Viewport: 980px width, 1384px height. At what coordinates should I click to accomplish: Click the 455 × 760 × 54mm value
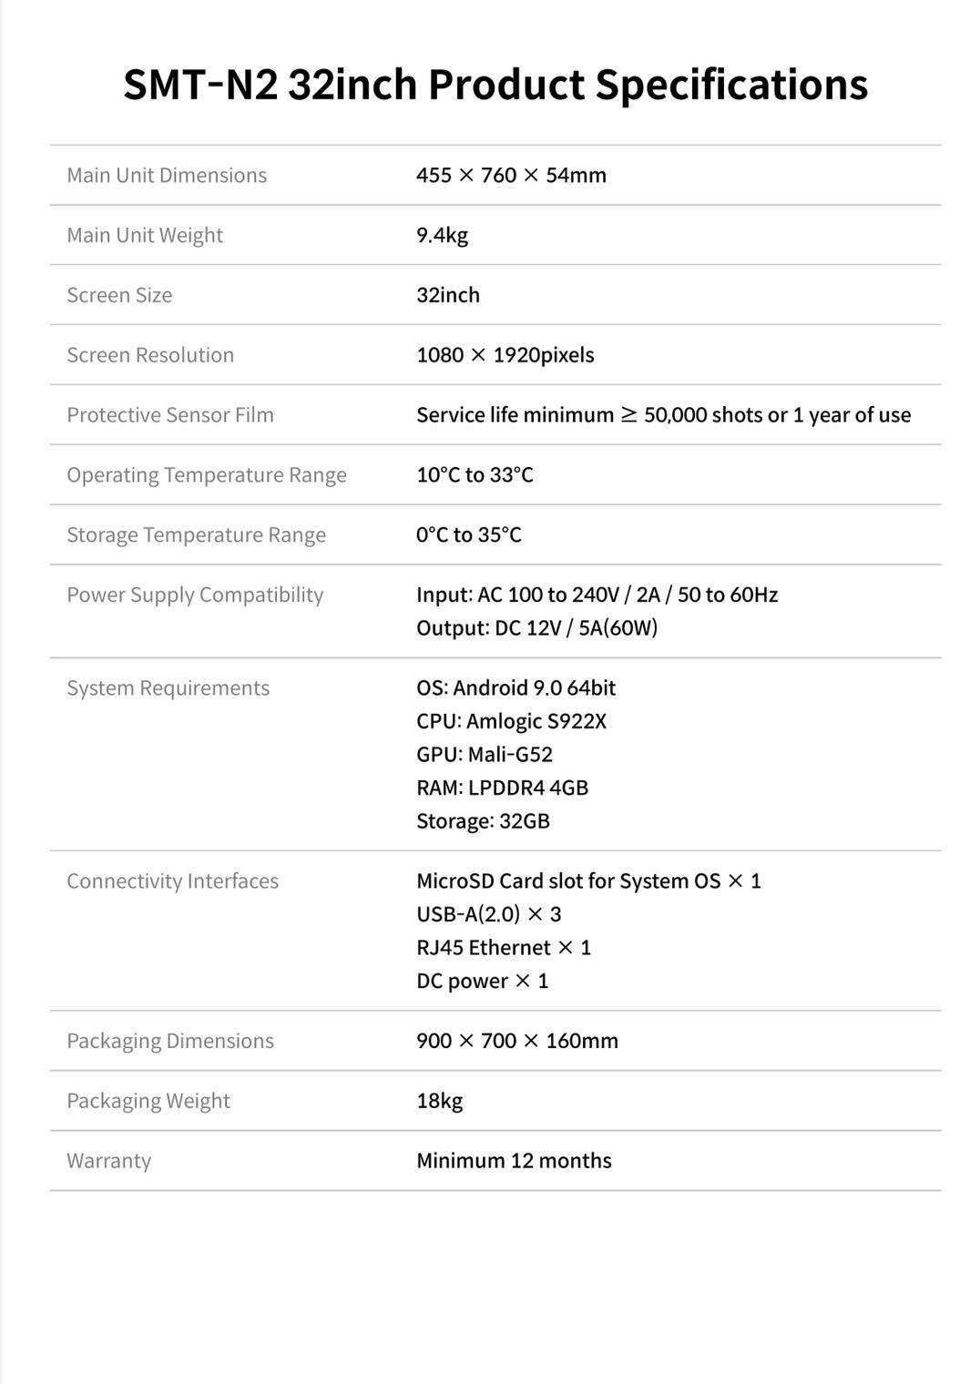point(511,175)
